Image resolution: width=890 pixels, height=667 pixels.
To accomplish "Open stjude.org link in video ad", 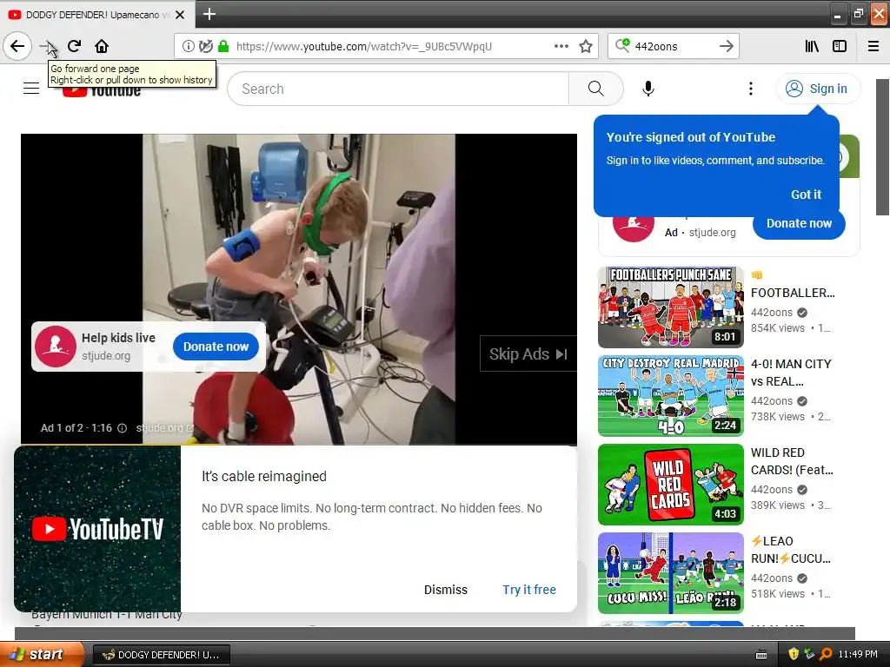I will [x=164, y=428].
